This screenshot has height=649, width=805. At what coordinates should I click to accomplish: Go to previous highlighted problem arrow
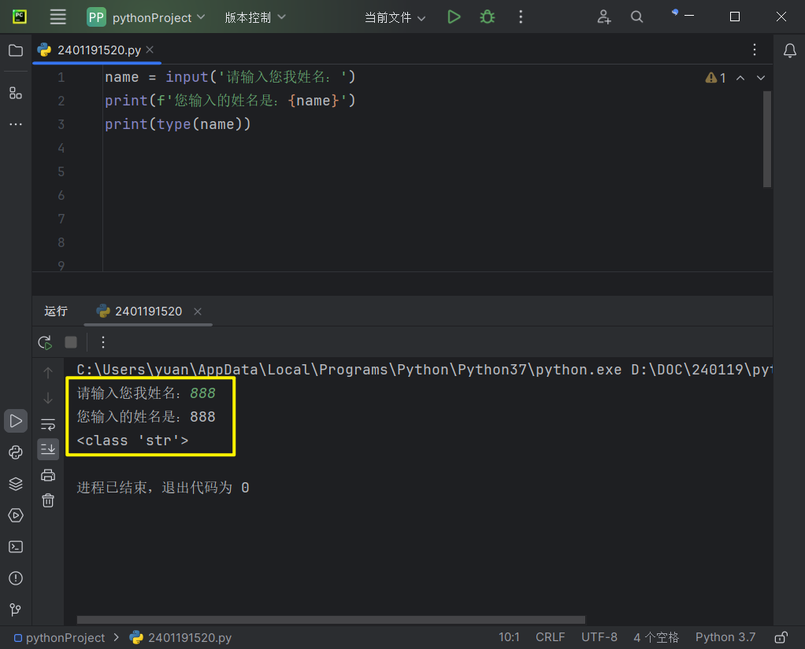(740, 78)
